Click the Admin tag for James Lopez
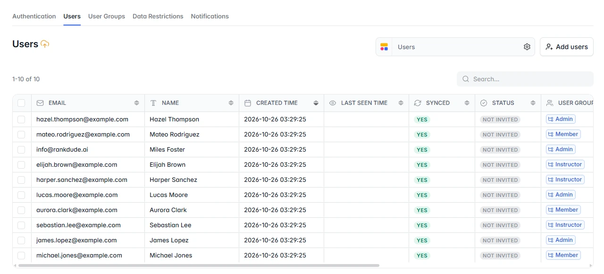Image resolution: width=604 pixels, height=274 pixels. pos(561,240)
